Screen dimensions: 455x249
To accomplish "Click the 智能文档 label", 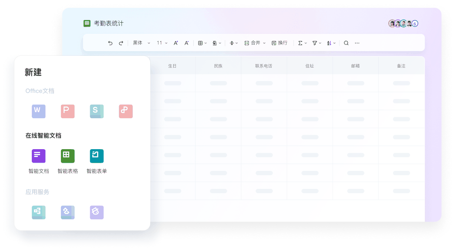I will 39,171.
